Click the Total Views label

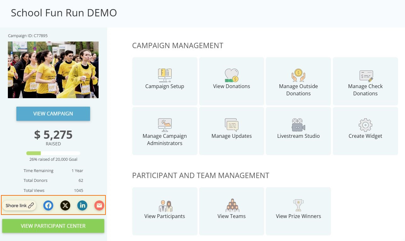coord(34,190)
